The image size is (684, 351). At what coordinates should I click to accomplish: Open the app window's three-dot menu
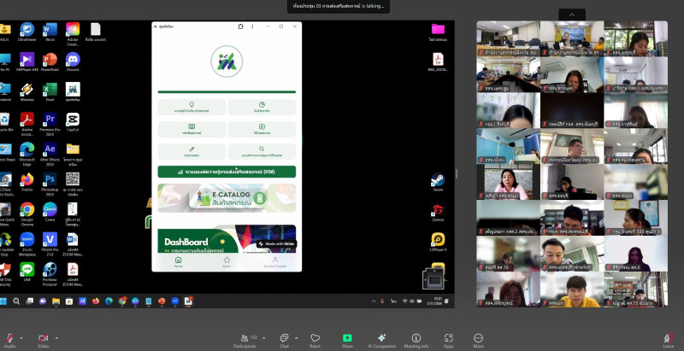252,26
